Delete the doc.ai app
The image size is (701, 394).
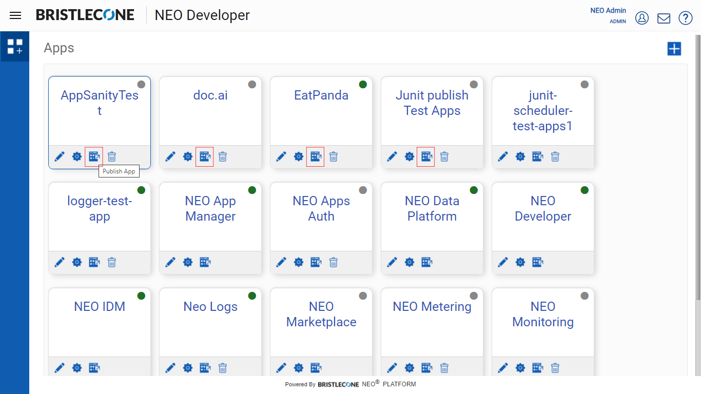pos(223,156)
